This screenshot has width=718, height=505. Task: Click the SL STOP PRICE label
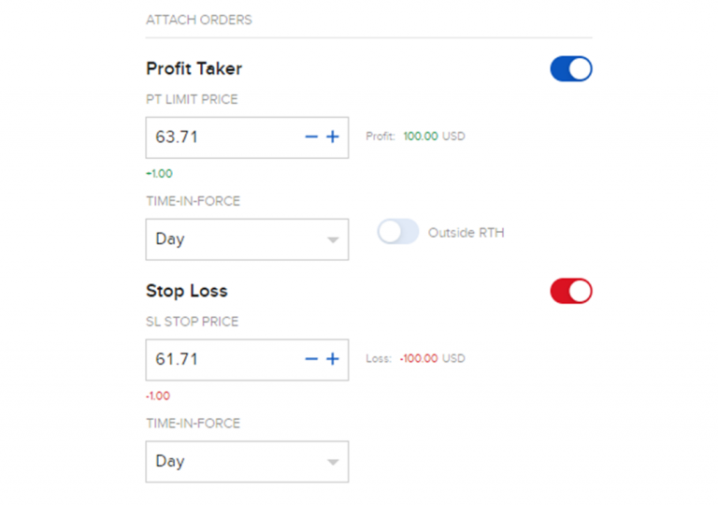(193, 322)
